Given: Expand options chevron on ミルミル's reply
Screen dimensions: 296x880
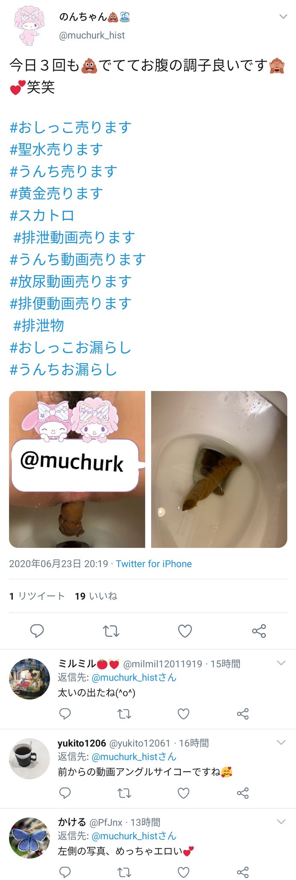Looking at the screenshot, I should coord(281,663).
